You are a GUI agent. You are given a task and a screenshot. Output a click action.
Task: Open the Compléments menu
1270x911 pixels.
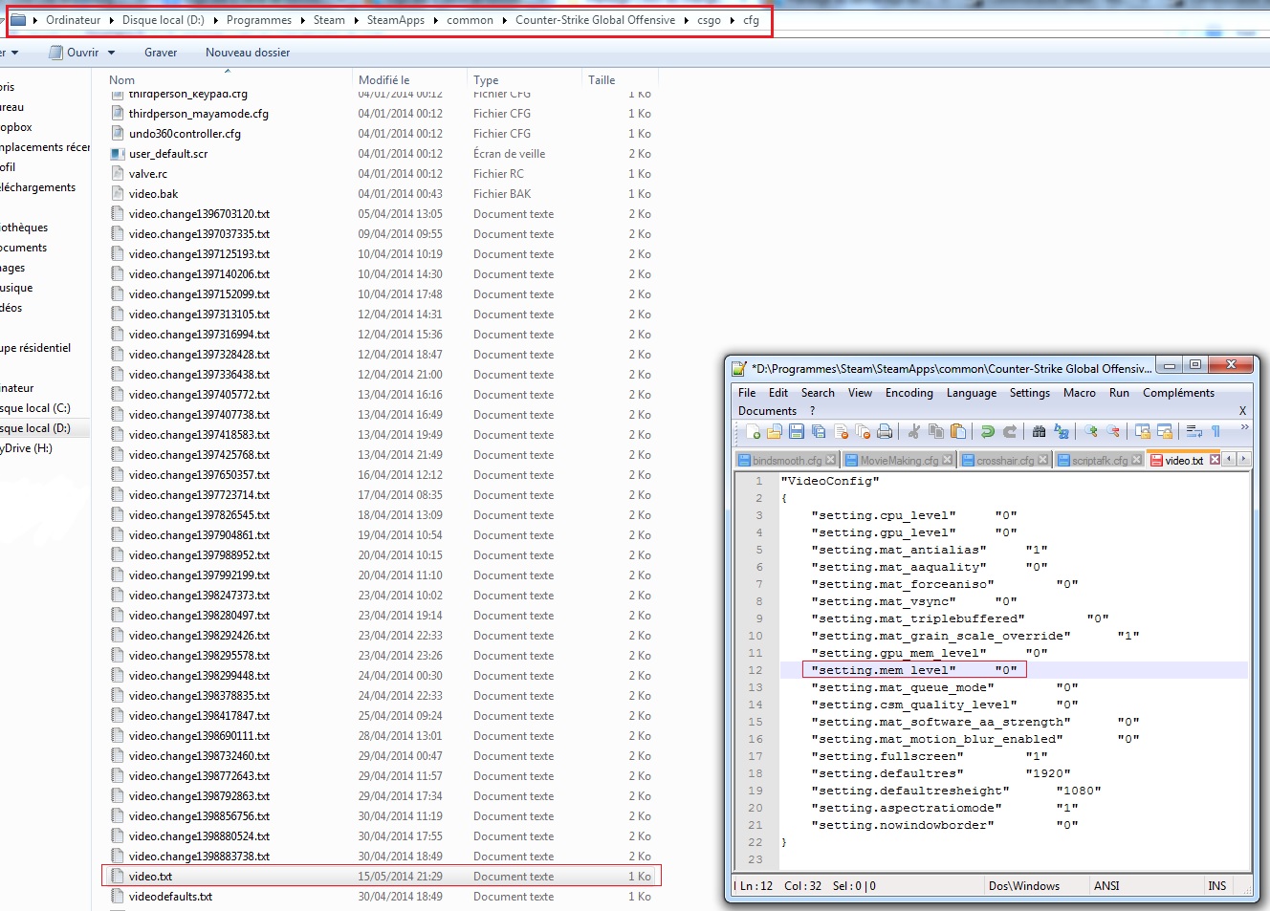tap(1178, 393)
